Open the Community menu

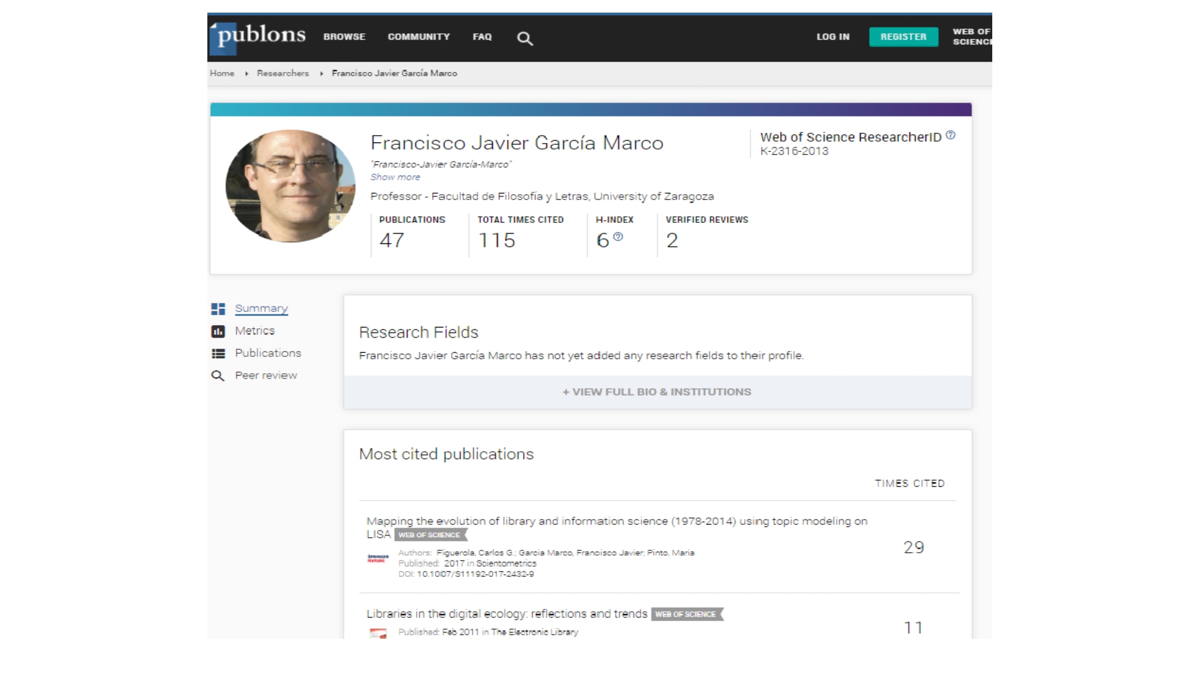pos(418,37)
